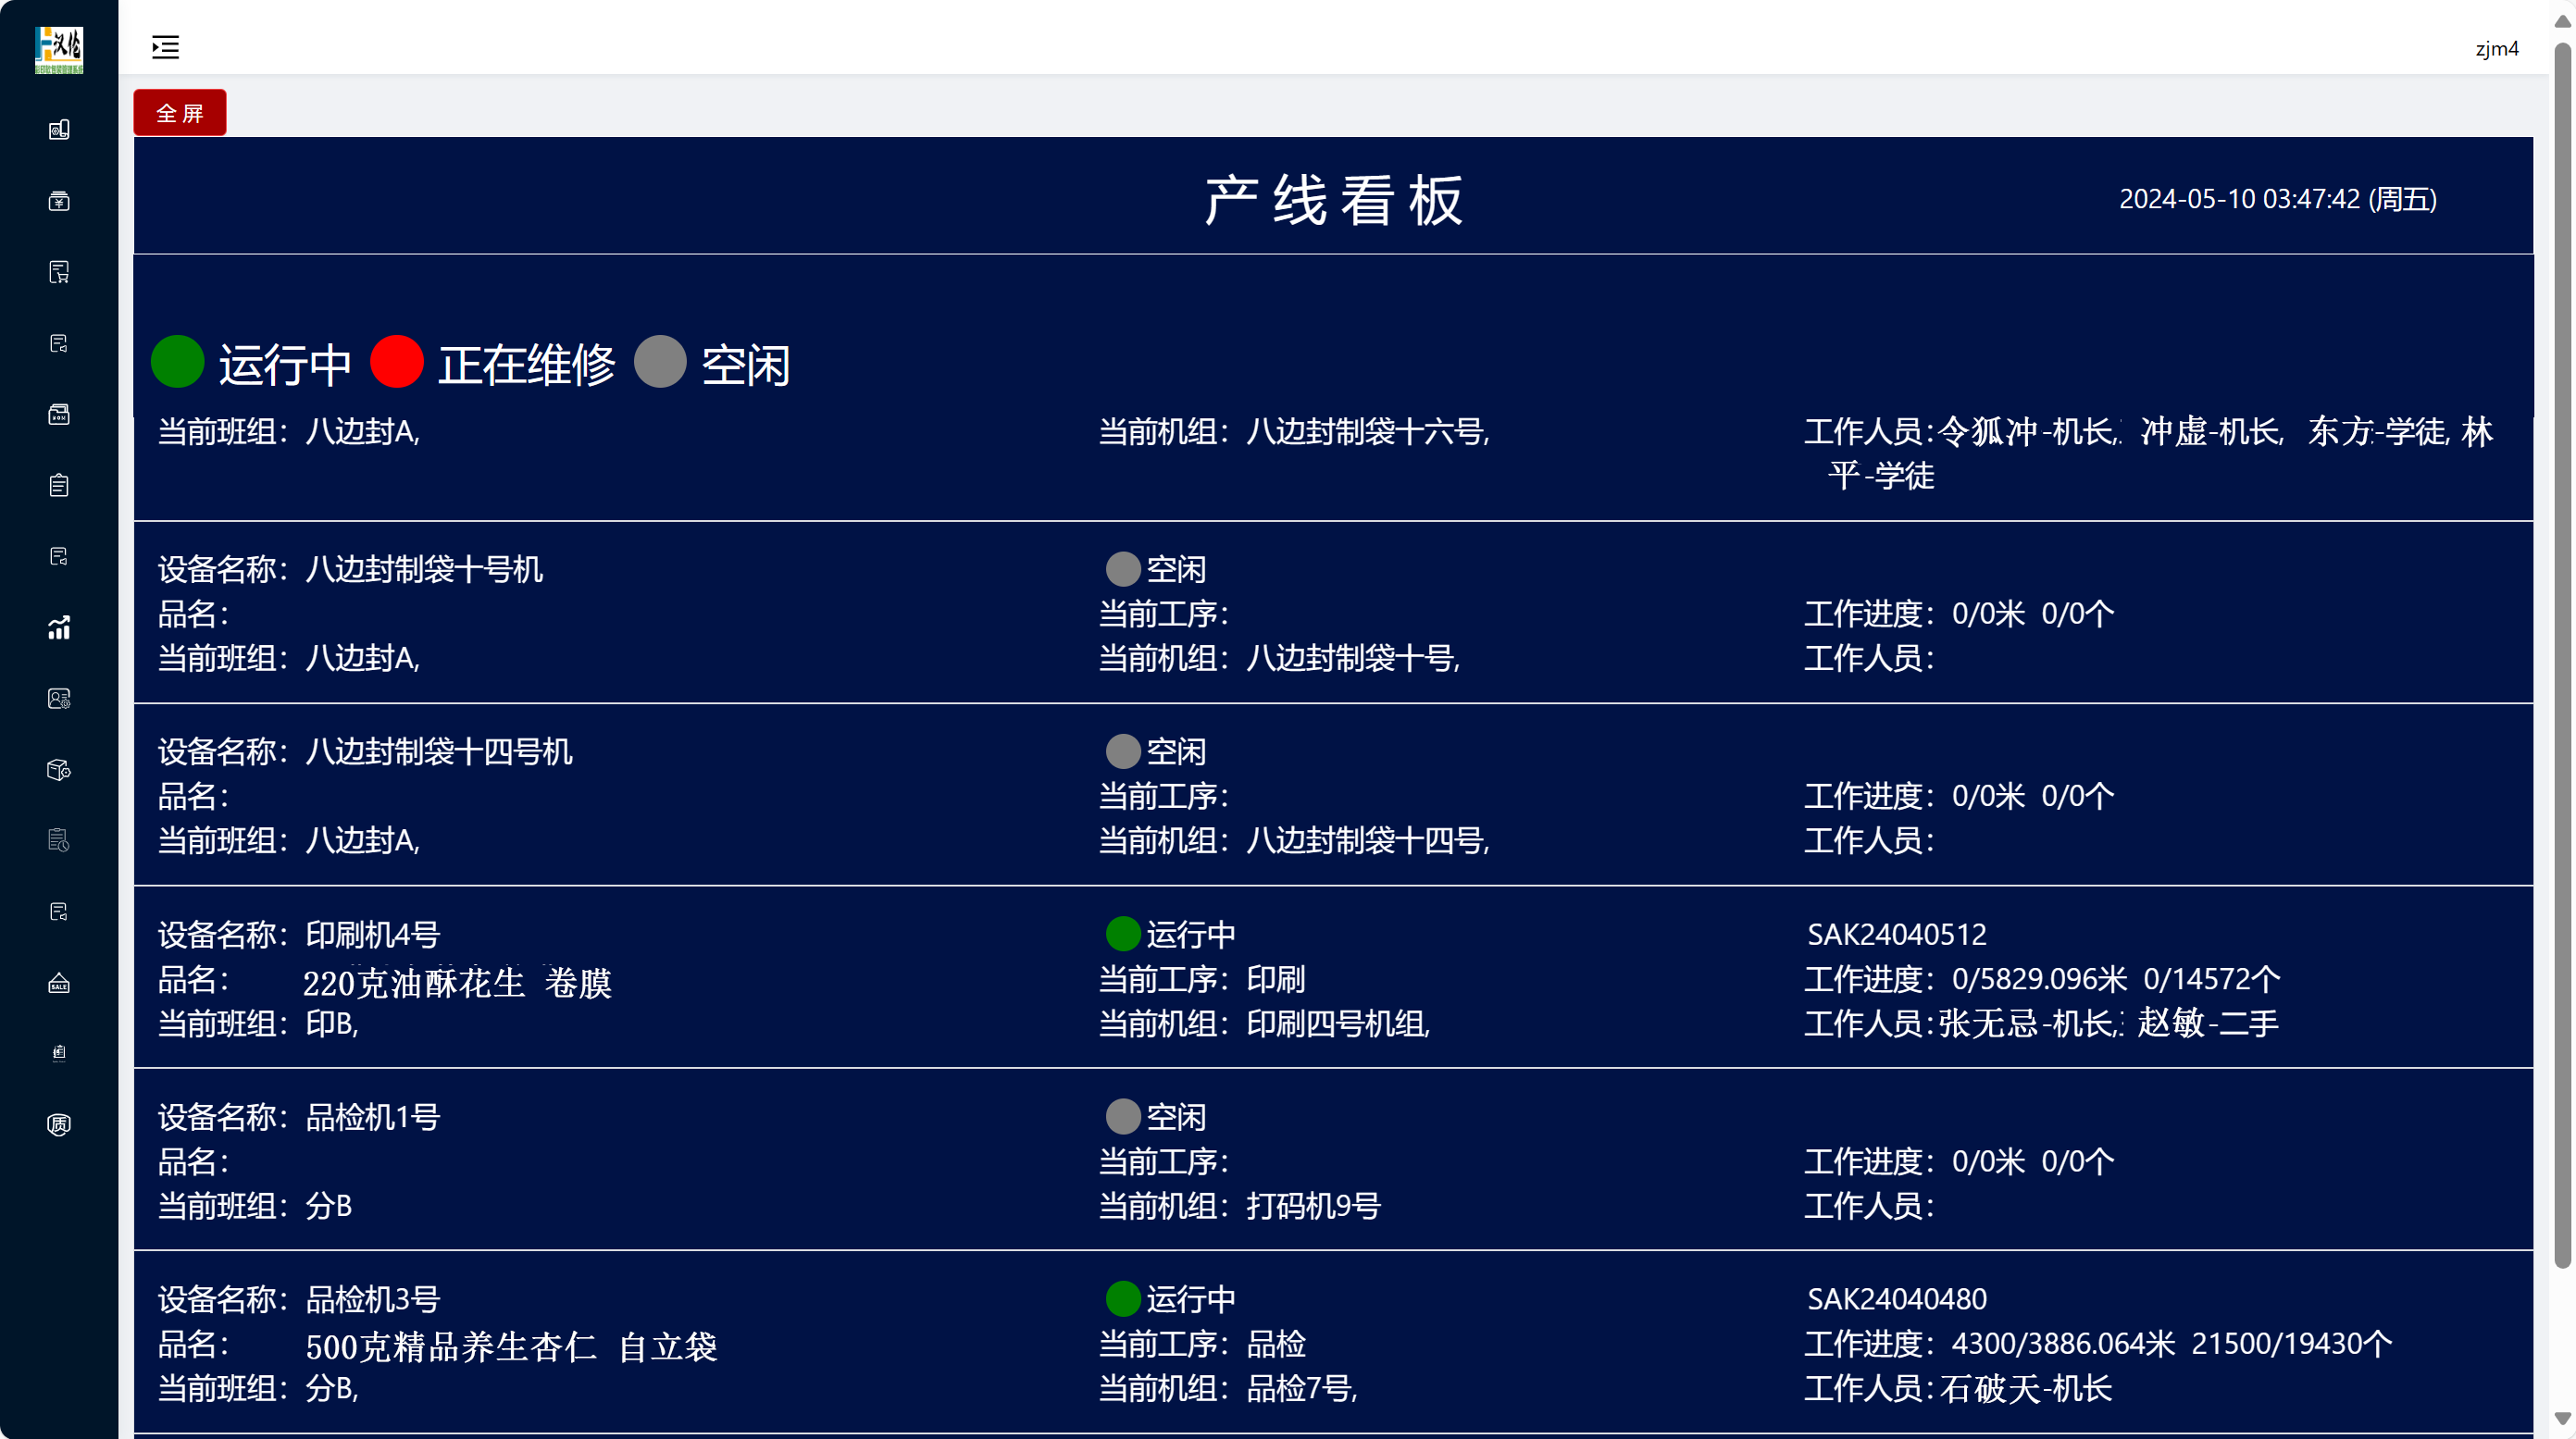Click the scrollbar up arrow
This screenshot has height=1439, width=2576.
point(2562,20)
